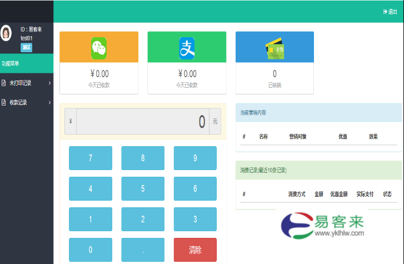
Task: Select the 功能菜单 header
Action: click(27, 63)
